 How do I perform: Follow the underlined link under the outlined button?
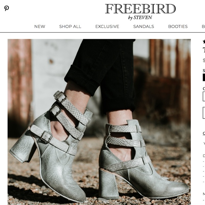tap(204, 133)
